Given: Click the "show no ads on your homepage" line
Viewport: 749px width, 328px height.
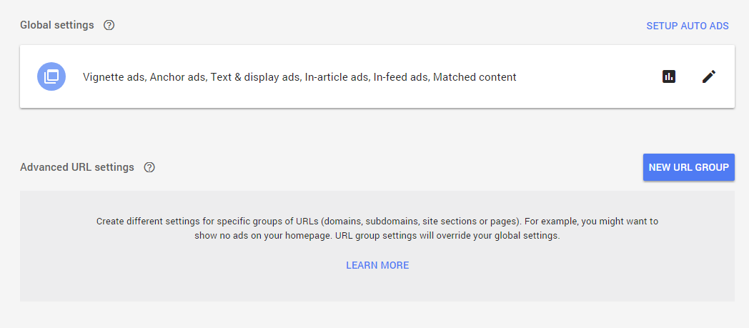Looking at the screenshot, I should click(x=377, y=236).
